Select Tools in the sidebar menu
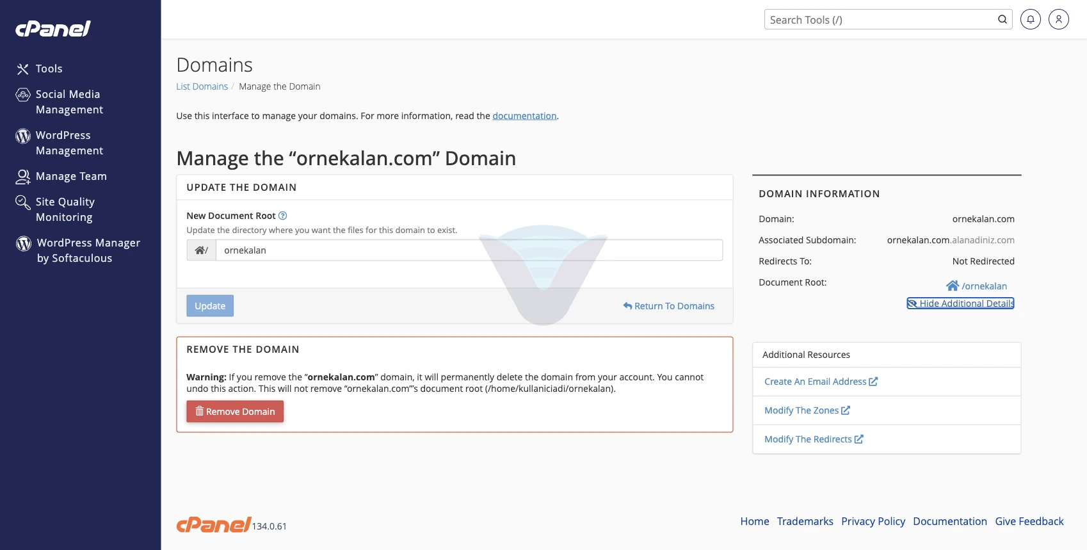The width and height of the screenshot is (1087, 550). pos(49,69)
